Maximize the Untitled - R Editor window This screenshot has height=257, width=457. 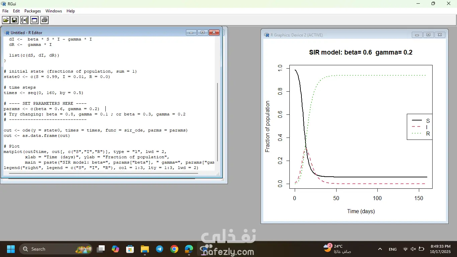click(202, 32)
